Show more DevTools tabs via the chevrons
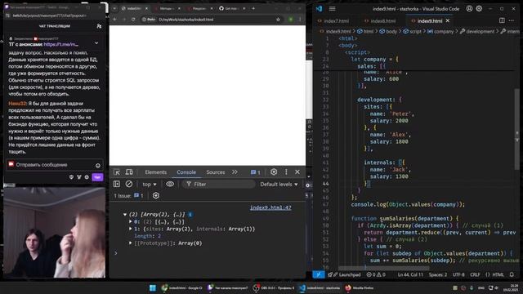The height and width of the screenshot is (294, 523). pos(235,172)
